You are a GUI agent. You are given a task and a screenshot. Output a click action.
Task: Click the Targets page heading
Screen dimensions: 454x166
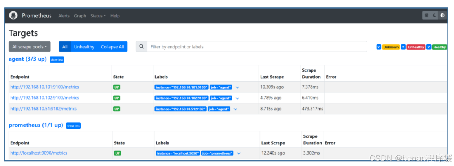(24, 33)
